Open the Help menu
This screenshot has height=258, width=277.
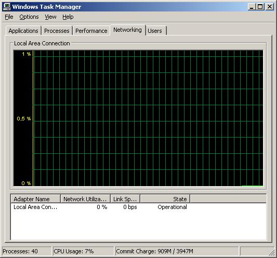68,17
